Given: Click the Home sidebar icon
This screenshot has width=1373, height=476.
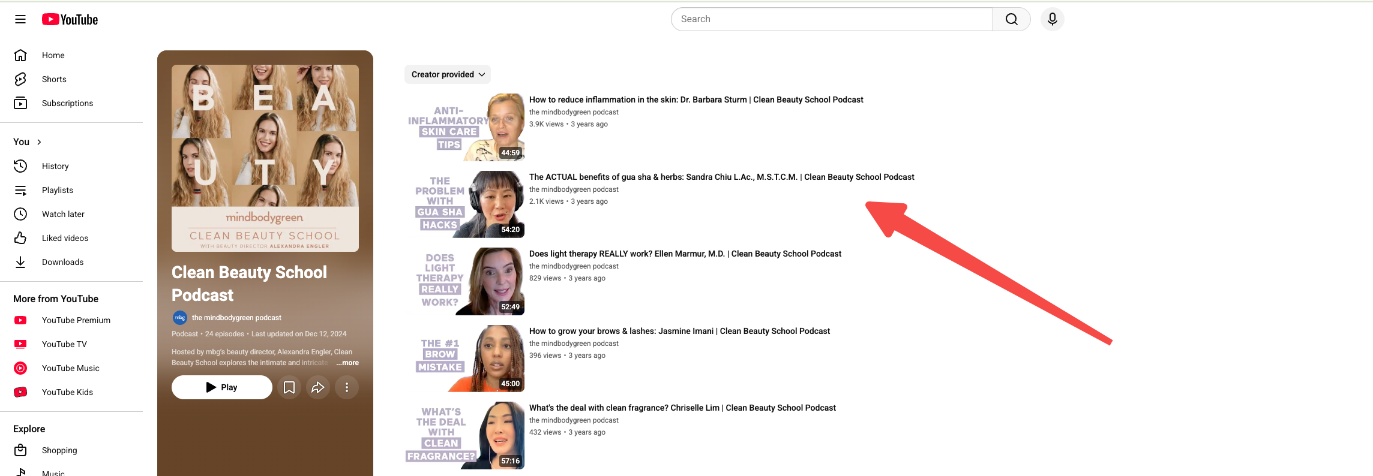Looking at the screenshot, I should click(x=20, y=55).
